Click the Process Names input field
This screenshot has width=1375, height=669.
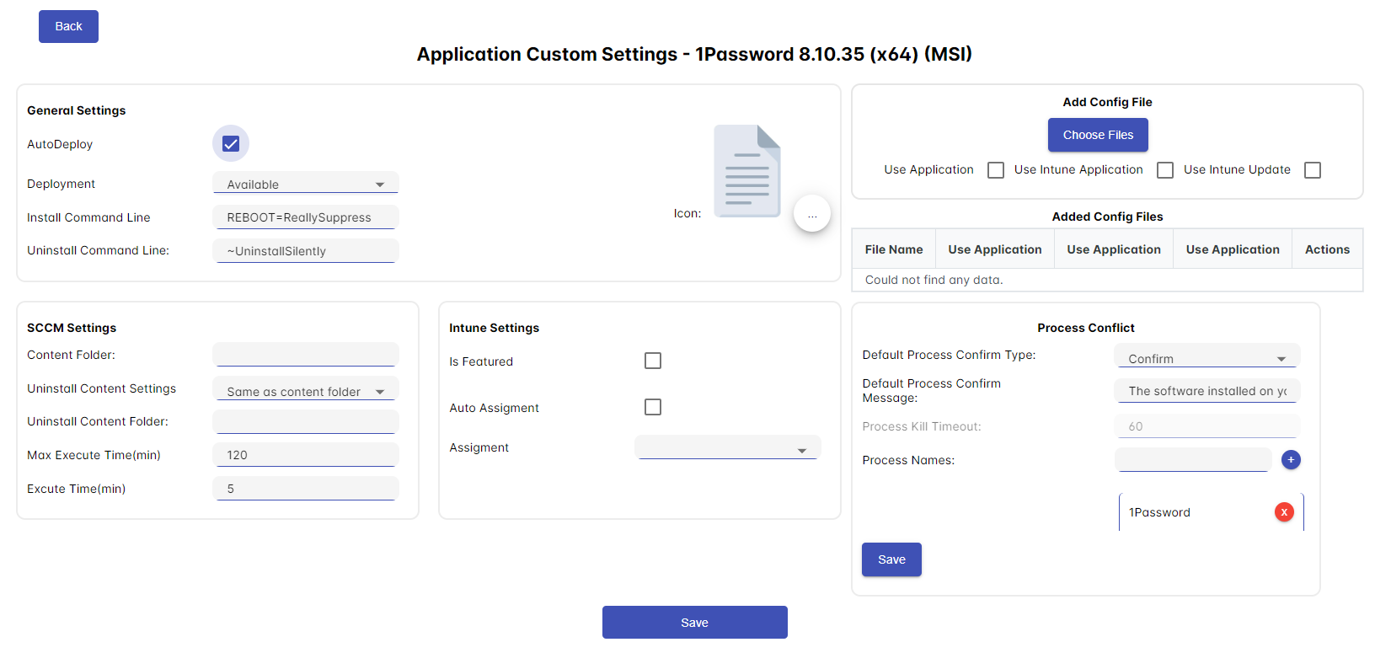pyautogui.click(x=1192, y=460)
